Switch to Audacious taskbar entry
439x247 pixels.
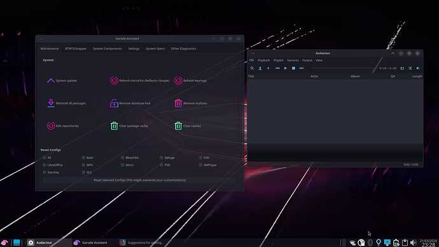coord(48,243)
